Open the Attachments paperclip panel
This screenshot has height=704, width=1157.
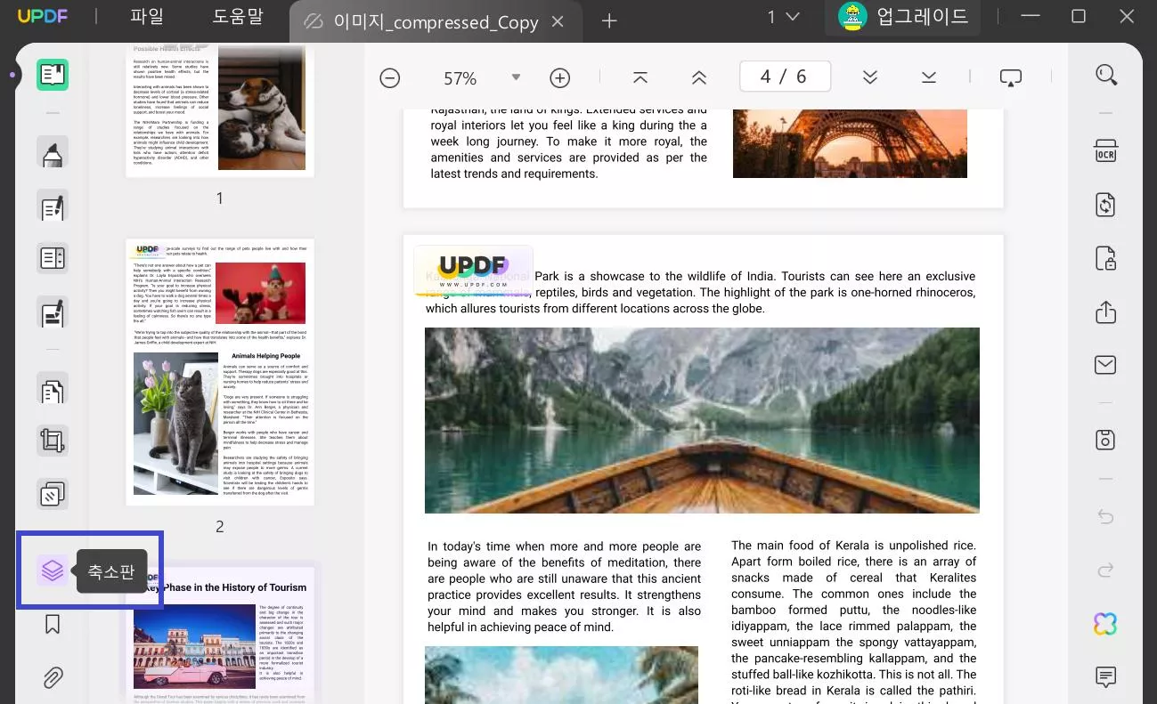53,677
